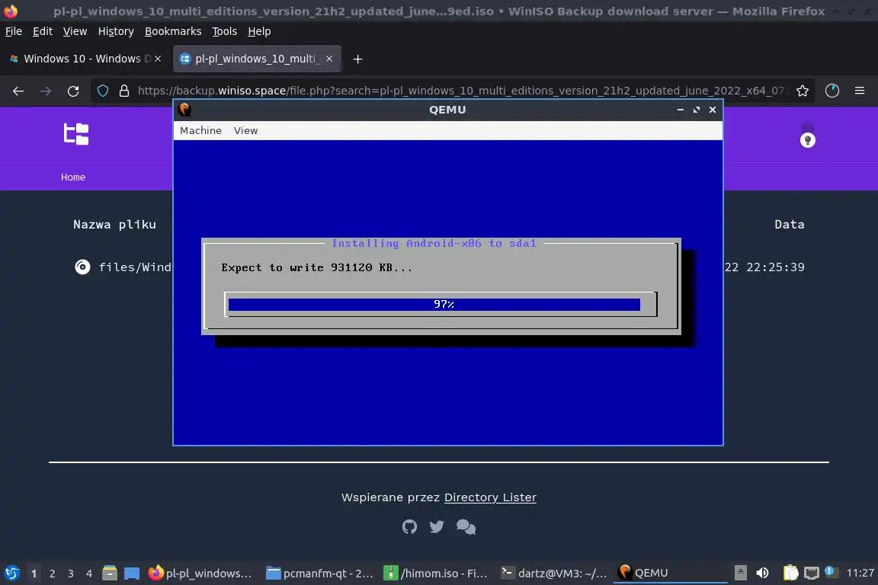Minimize the QEMU window
This screenshot has height=585, width=878.
[x=681, y=110]
